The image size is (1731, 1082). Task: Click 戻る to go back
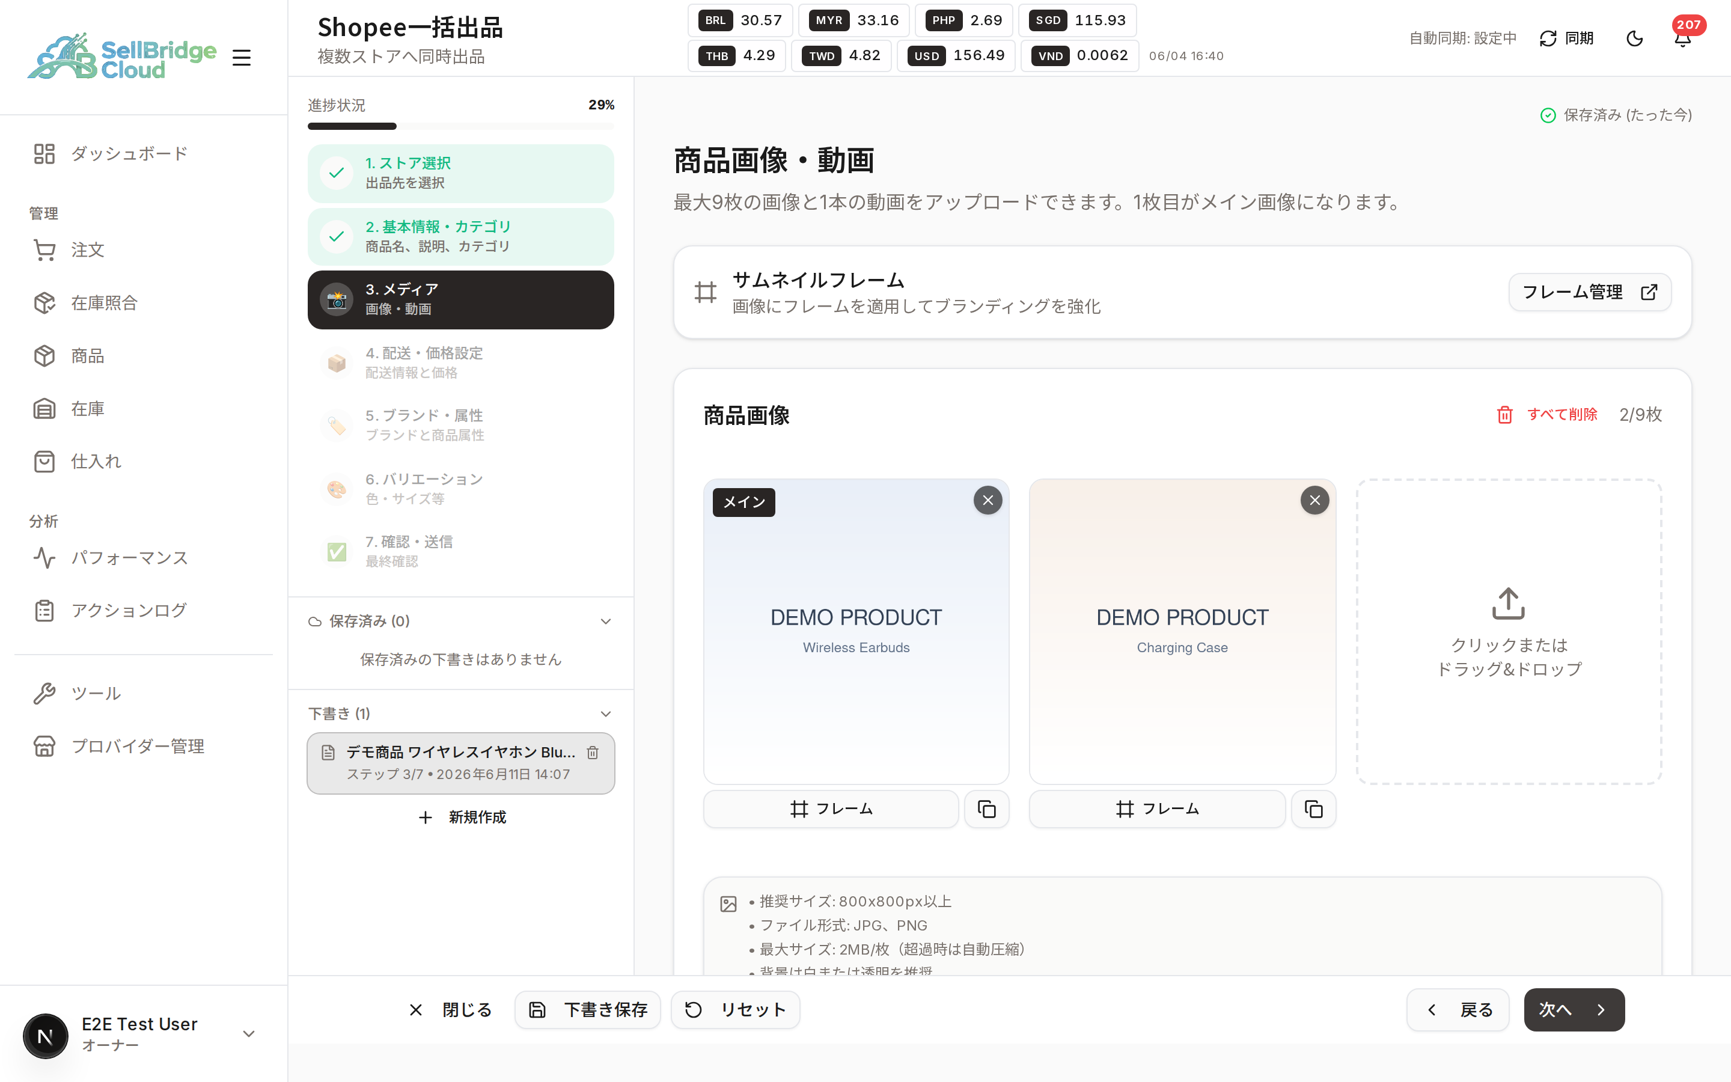(1458, 1010)
